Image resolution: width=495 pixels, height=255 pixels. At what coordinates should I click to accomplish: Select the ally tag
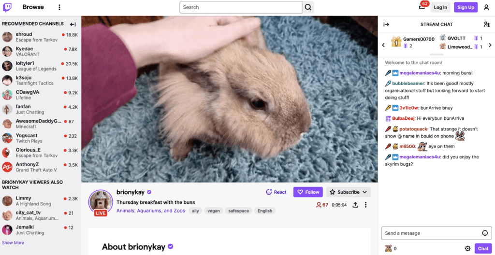[x=195, y=211]
